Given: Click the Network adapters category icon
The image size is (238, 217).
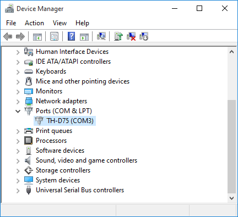Looking at the screenshot, I should 29,101.
